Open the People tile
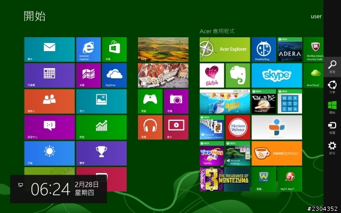The height and width of the screenshot is (213, 341). [x=50, y=101]
